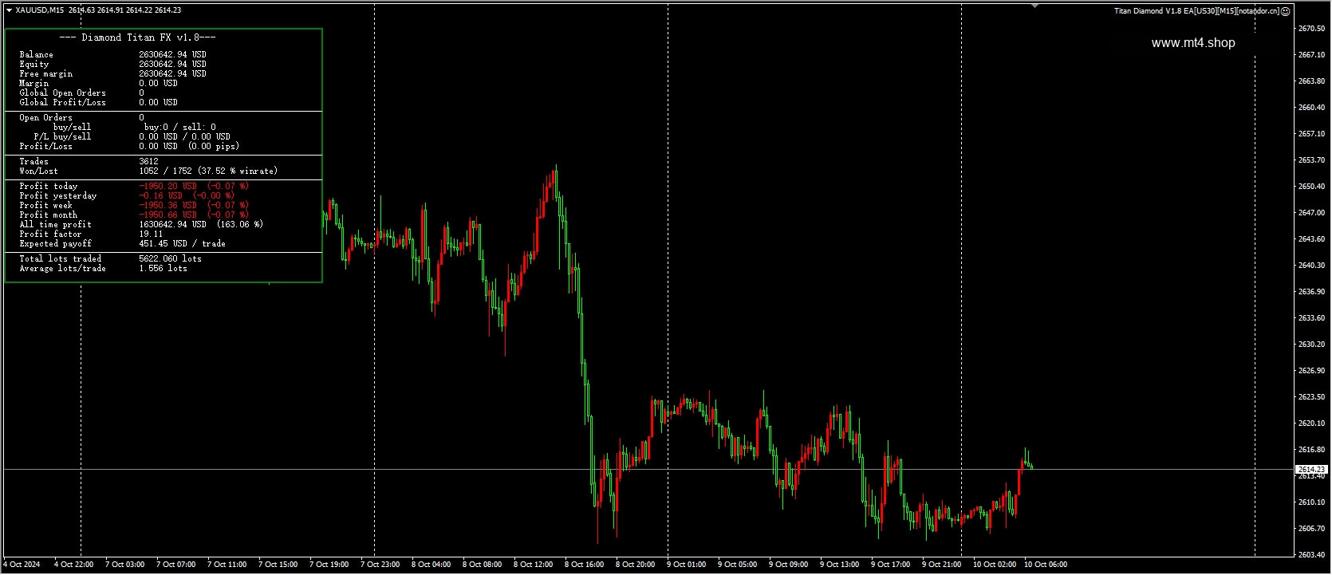Click the smiley face Expert Advisor icon
The width and height of the screenshot is (1332, 575).
1285,11
